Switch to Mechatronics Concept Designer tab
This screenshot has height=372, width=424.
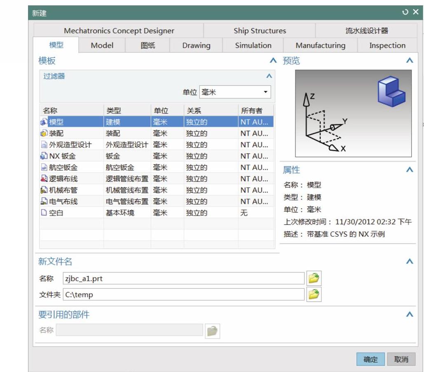pos(119,31)
